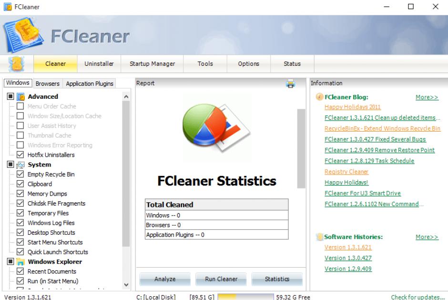Open Happy Holidays 2011 blog link
448x300 pixels.
point(353,107)
